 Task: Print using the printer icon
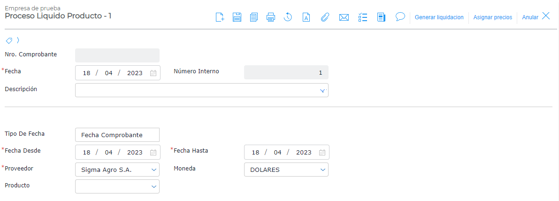coord(271,17)
